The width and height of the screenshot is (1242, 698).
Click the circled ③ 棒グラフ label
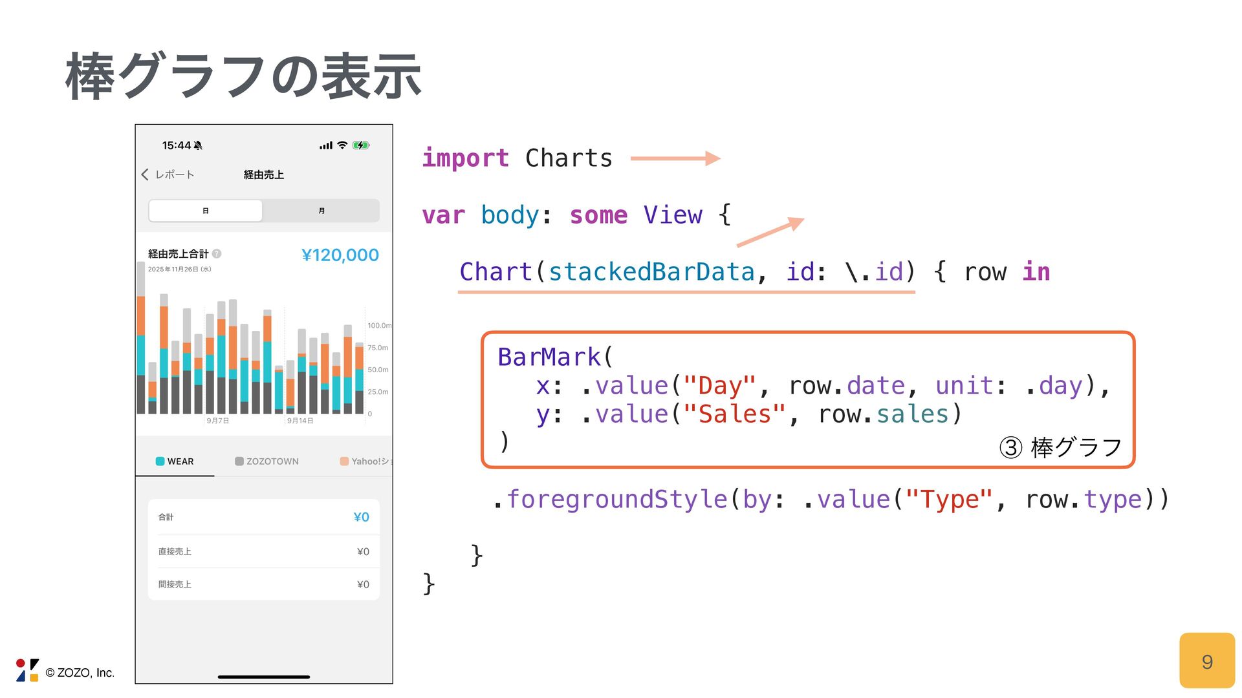click(x=1060, y=447)
